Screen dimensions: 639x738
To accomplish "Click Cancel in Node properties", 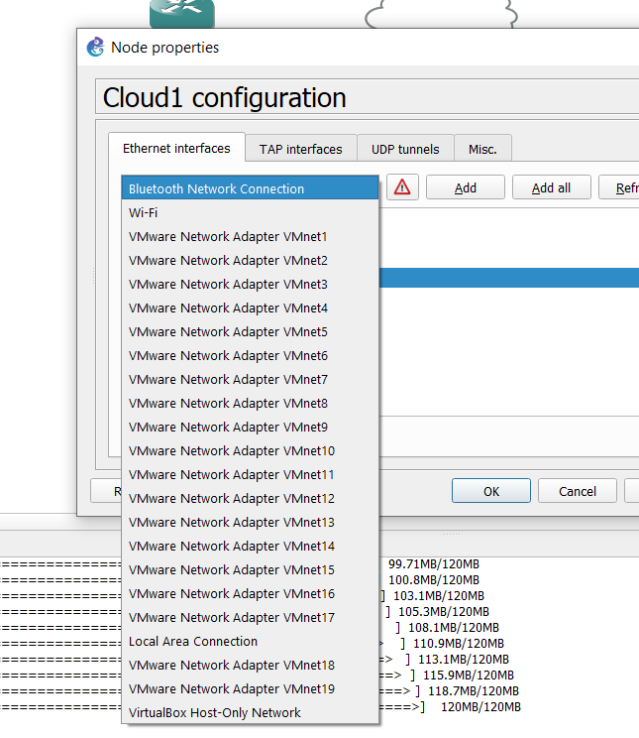I will click(577, 491).
